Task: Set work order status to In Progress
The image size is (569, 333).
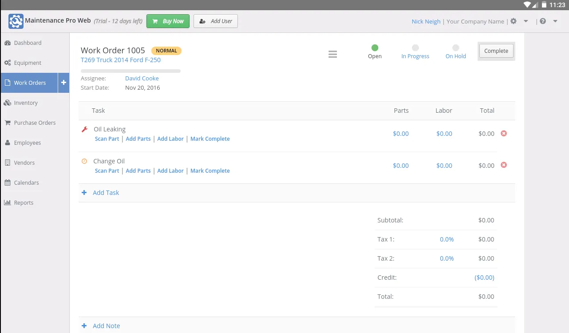Action: click(415, 47)
